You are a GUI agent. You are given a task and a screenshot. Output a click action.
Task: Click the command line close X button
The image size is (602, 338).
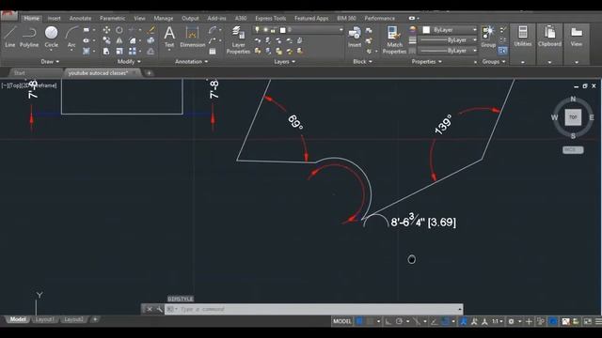[150, 309]
